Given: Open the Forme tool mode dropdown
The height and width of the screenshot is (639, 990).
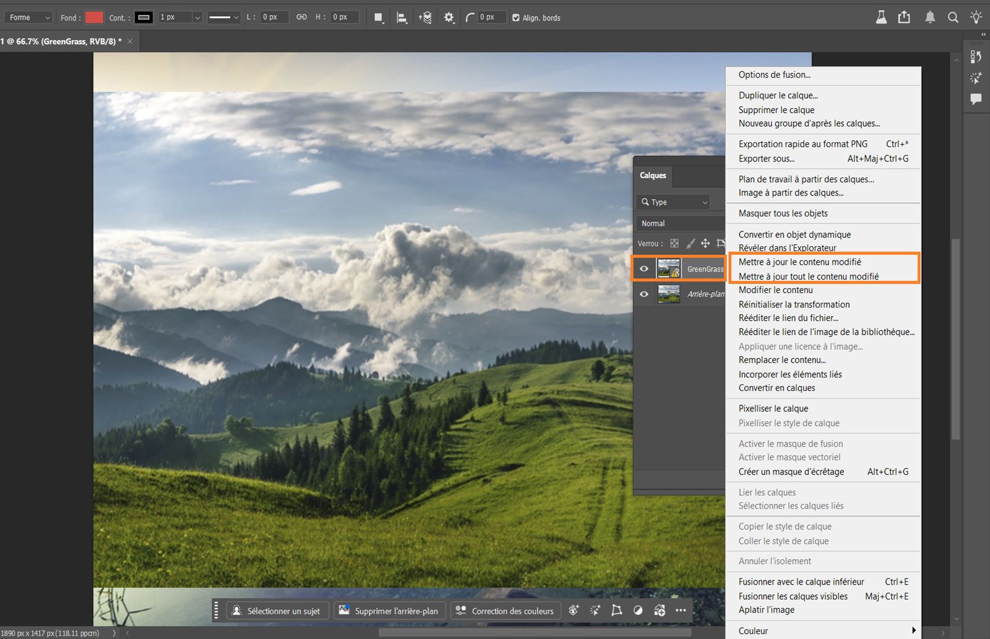Looking at the screenshot, I should [28, 17].
